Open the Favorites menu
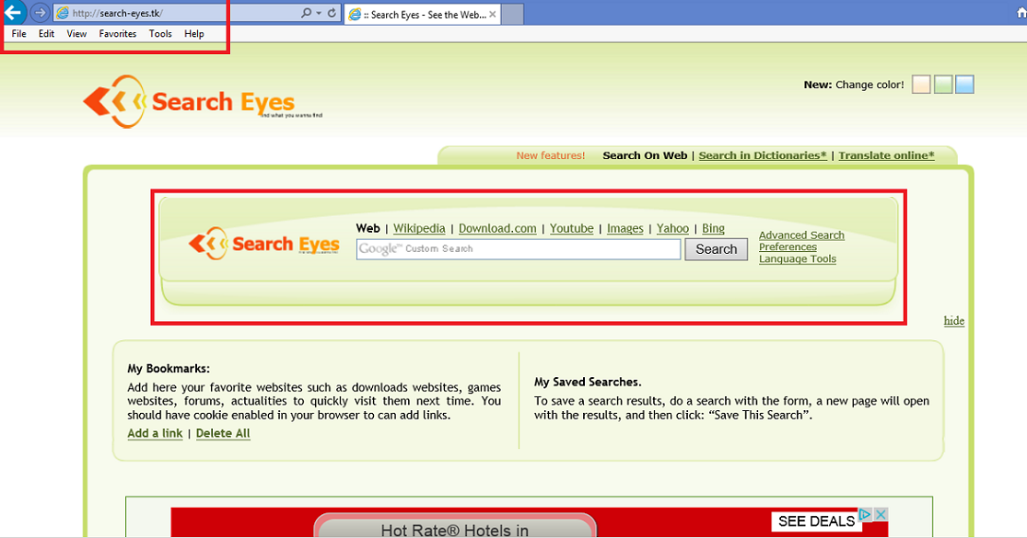This screenshot has height=538, width=1027. point(118,34)
